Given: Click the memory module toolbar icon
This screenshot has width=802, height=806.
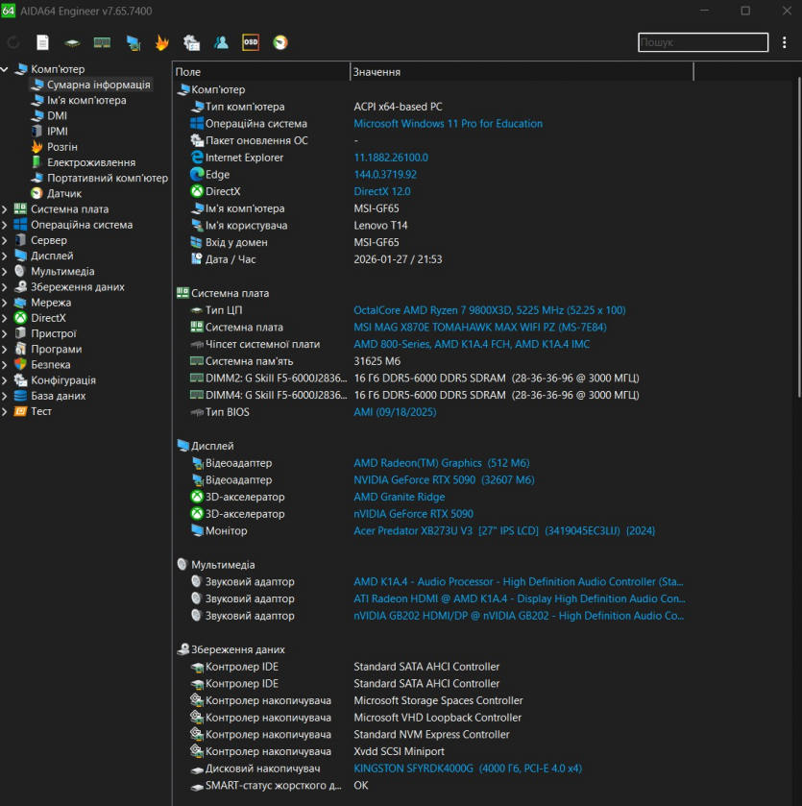Looking at the screenshot, I should click(x=102, y=42).
